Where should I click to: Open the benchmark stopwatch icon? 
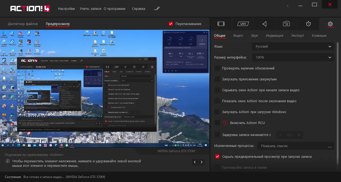click(308, 24)
